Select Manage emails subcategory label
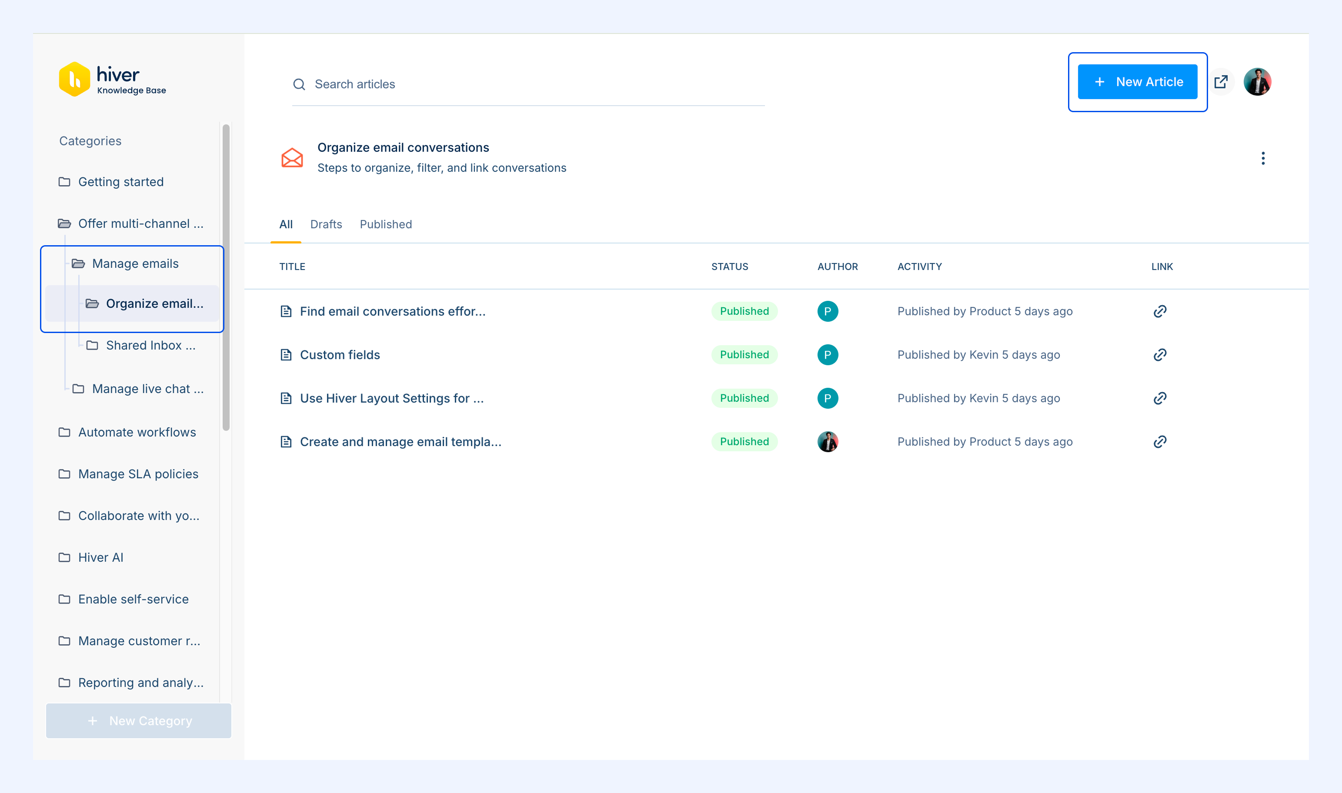This screenshot has width=1342, height=793. 135,263
